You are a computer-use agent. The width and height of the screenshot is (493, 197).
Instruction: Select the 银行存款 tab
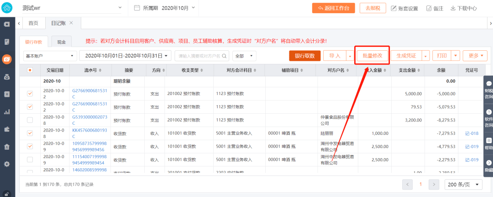coord(34,42)
